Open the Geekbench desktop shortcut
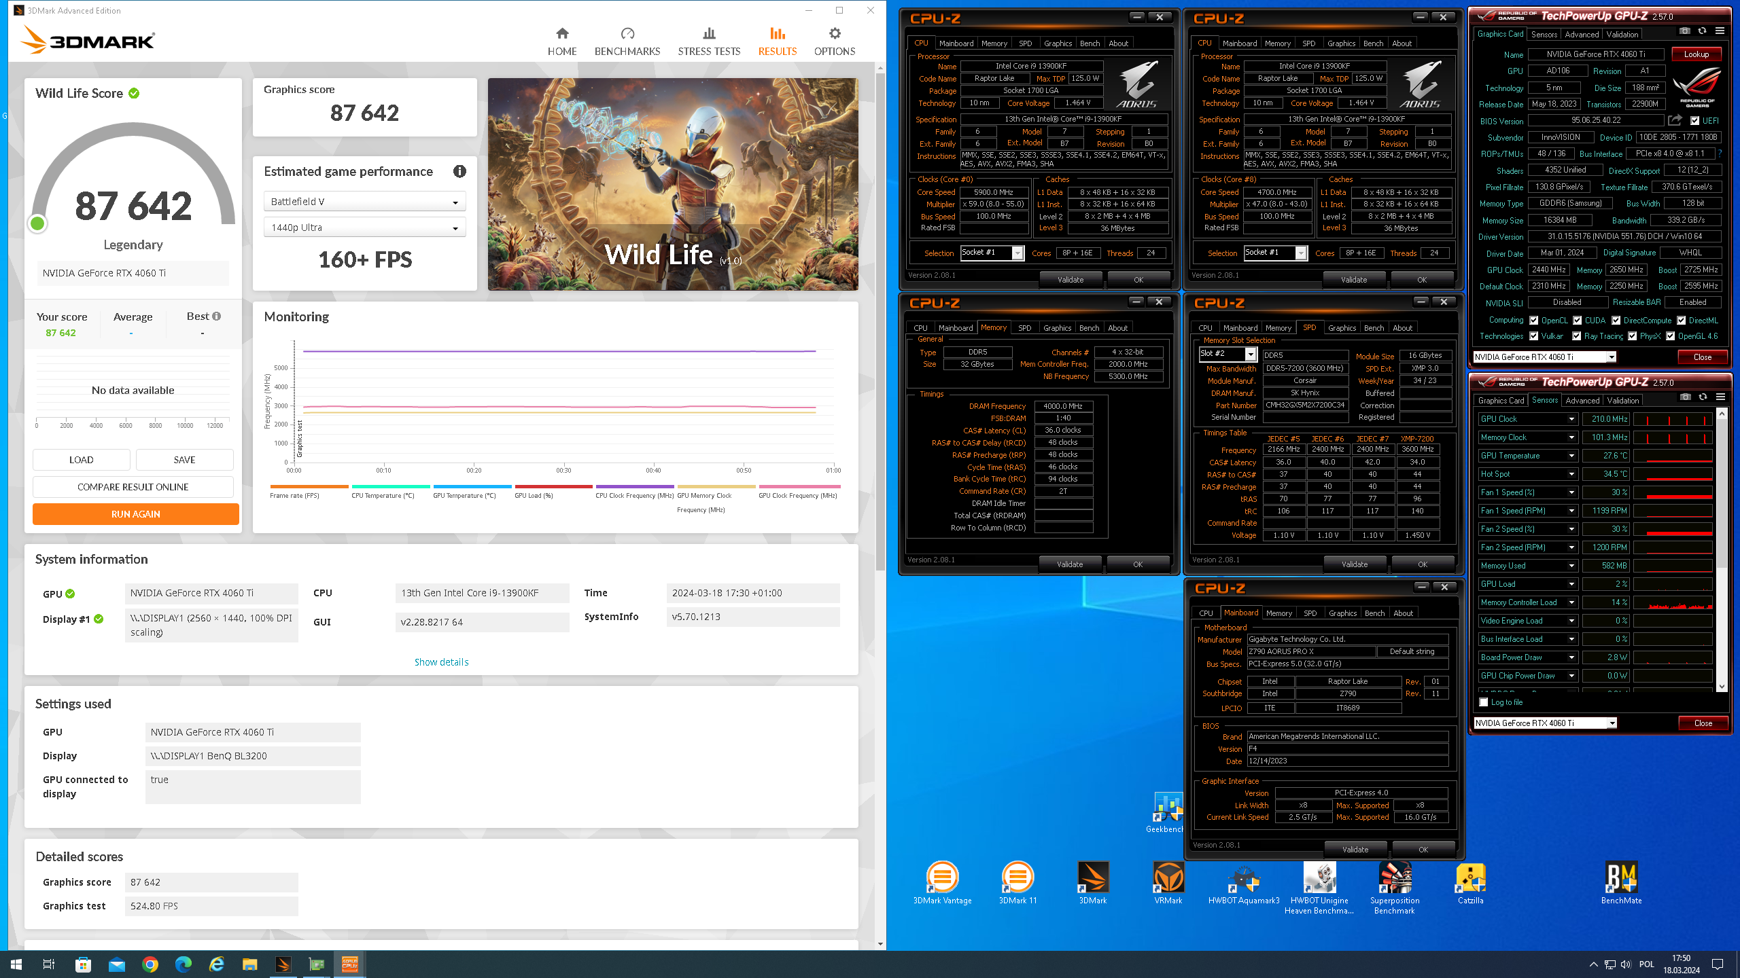The image size is (1740, 978). pos(1167,812)
